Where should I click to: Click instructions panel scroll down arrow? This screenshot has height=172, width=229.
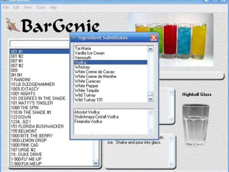171,164
